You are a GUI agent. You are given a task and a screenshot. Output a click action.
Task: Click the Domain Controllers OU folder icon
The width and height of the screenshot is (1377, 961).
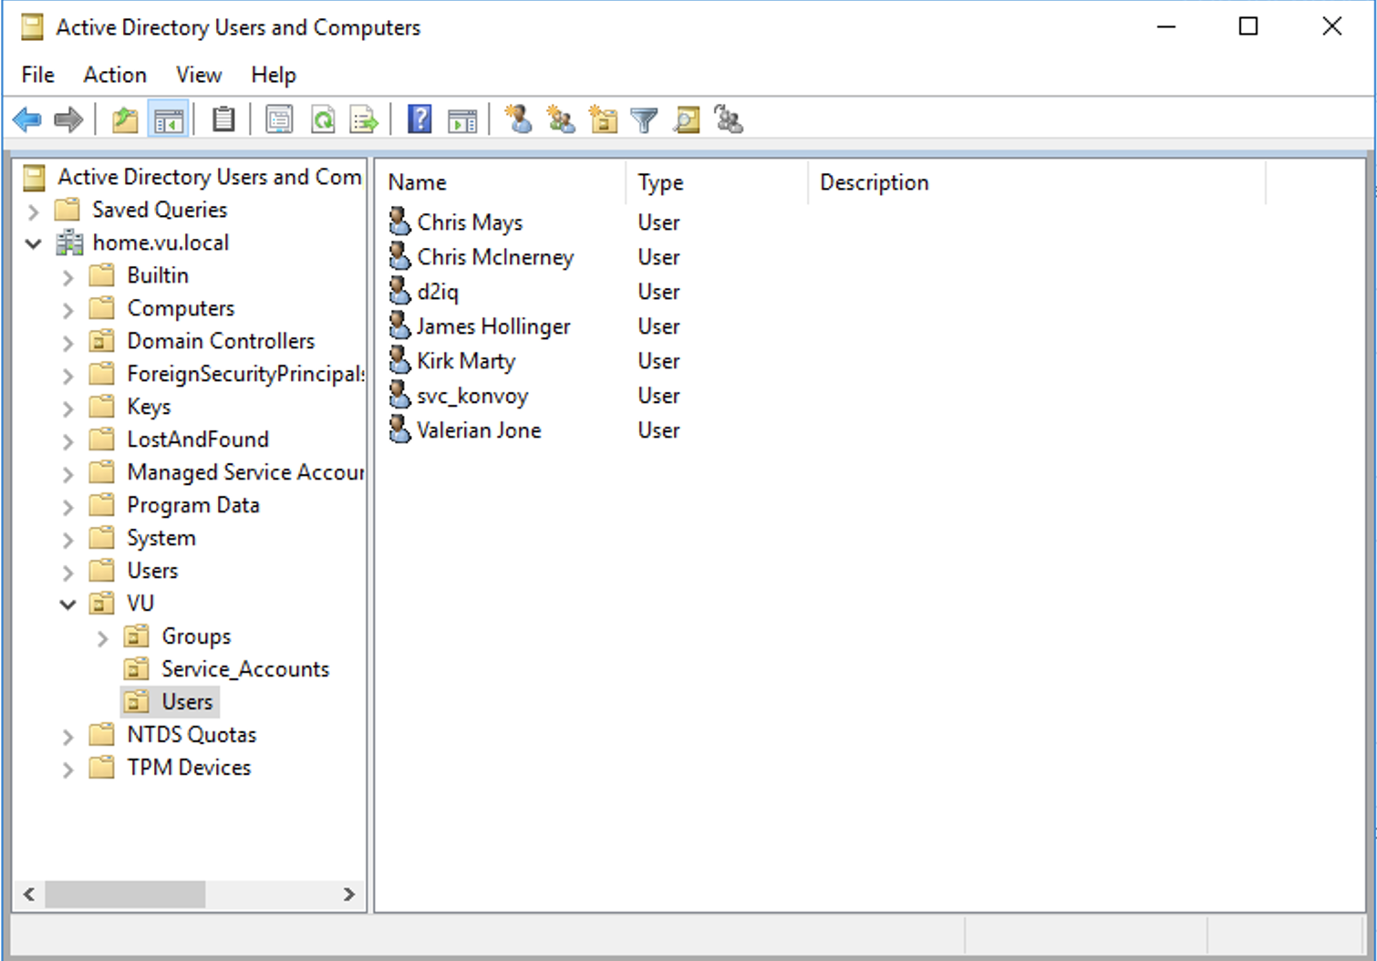[101, 341]
